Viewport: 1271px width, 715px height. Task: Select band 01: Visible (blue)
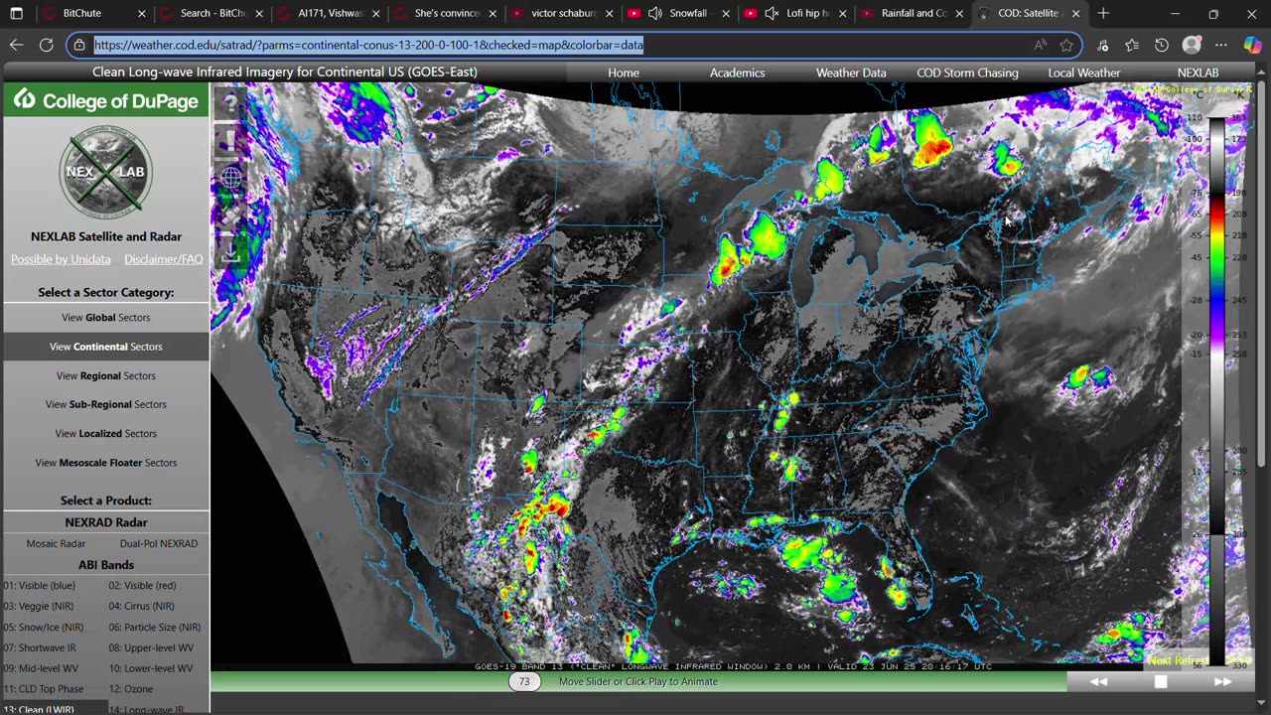point(39,585)
